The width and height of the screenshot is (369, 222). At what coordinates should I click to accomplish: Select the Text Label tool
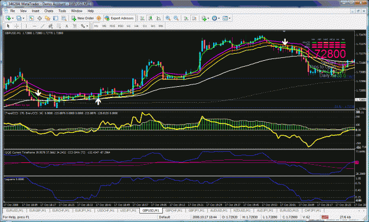coord(74,26)
